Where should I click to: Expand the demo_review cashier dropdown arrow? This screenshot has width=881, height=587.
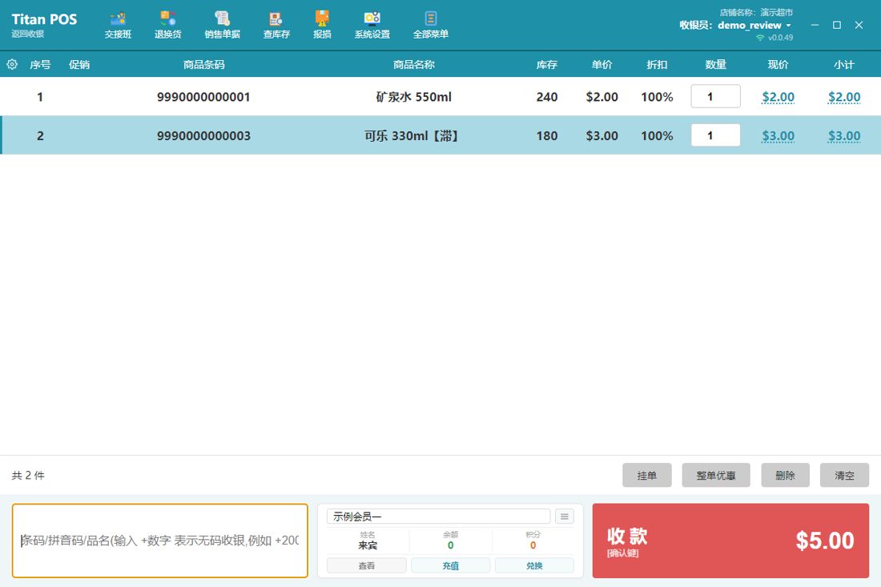(x=788, y=26)
